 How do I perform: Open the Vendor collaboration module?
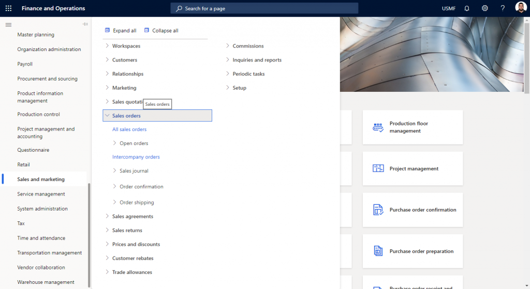tap(41, 267)
